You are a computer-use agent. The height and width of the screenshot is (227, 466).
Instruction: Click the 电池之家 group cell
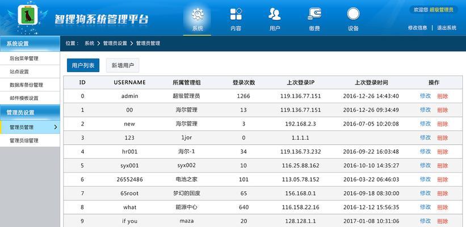pos(186,179)
